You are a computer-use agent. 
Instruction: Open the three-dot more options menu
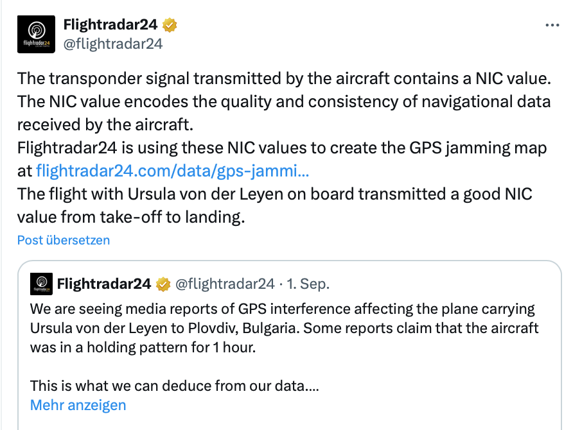point(552,25)
